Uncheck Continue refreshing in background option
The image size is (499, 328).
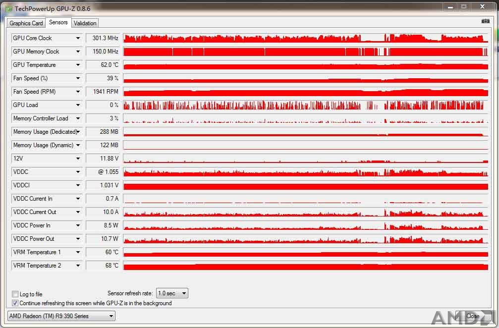click(x=15, y=303)
